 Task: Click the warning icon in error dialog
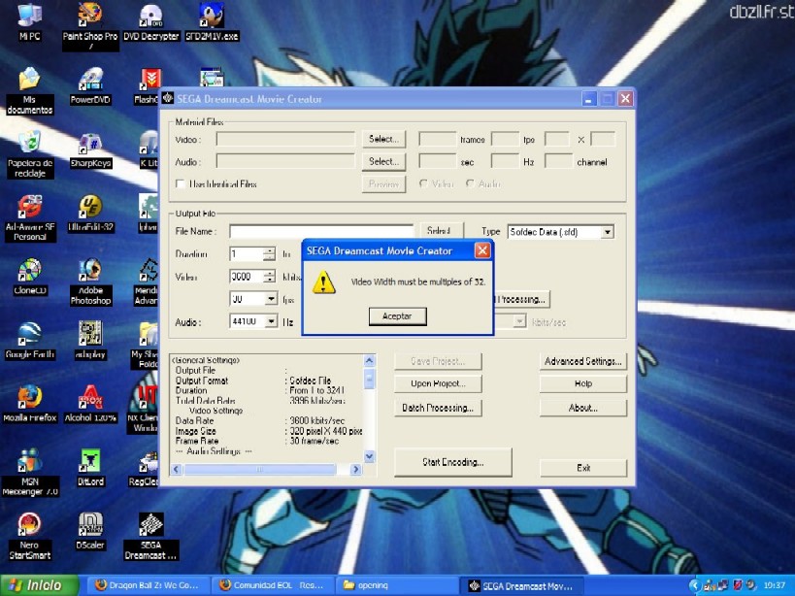coord(323,282)
